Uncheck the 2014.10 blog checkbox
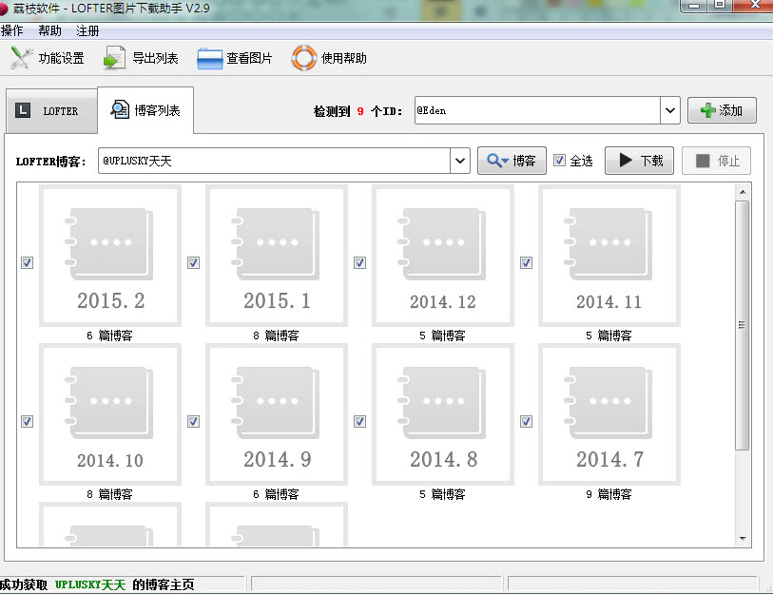The image size is (773, 594). [x=28, y=421]
